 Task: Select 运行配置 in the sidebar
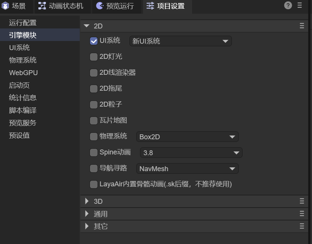(x=23, y=23)
